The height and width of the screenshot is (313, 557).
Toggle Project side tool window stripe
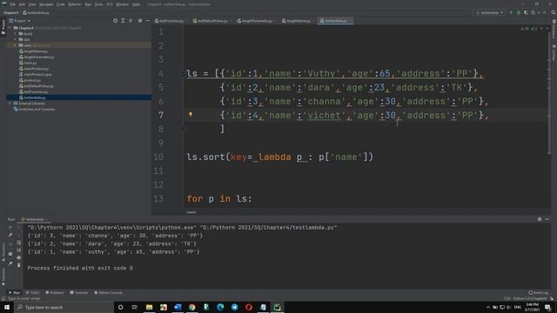[x=3, y=27]
